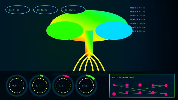This screenshot has width=178, height=100.
Task: Click the TIDE-3 4.034 m reading
Action: point(137,19)
